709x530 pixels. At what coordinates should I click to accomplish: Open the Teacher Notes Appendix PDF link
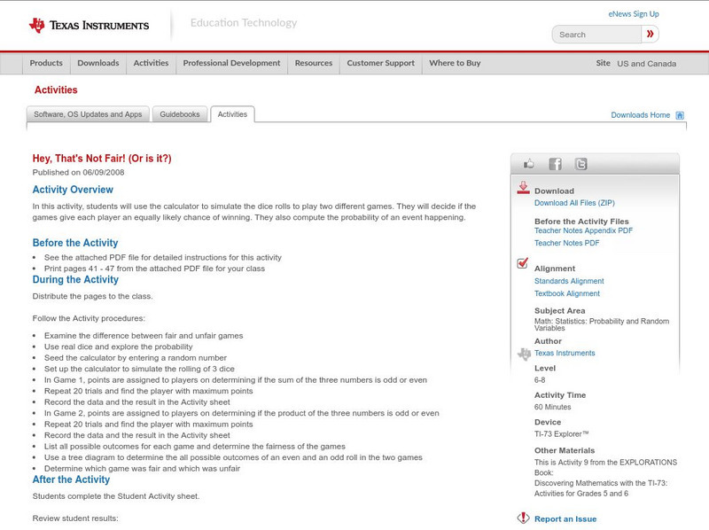tap(583, 230)
